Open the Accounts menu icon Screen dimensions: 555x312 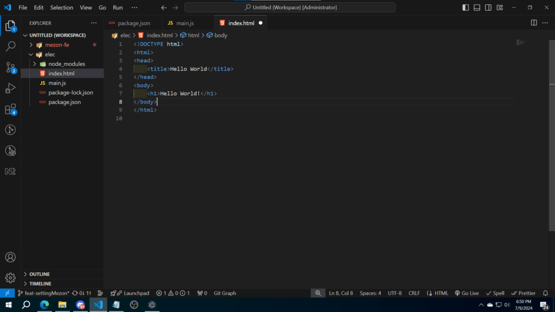click(10, 257)
